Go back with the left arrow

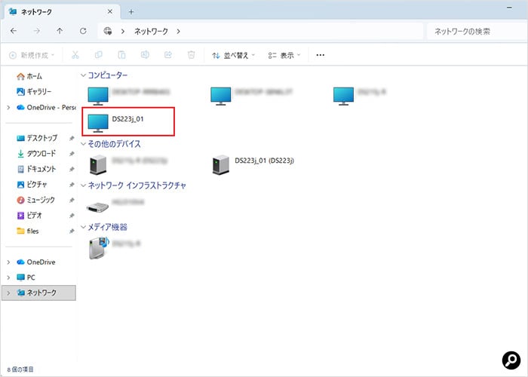pos(14,31)
